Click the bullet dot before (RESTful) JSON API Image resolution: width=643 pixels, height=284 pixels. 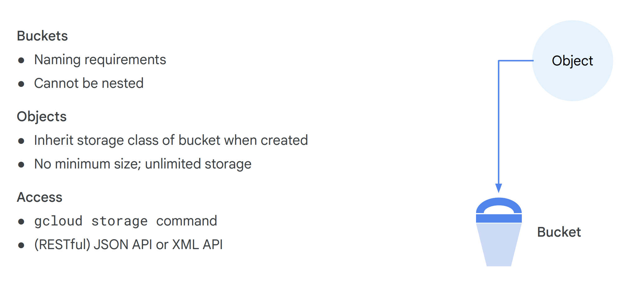tap(21, 245)
